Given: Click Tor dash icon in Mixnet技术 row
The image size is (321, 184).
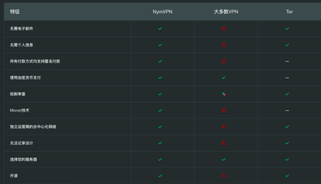Looking at the screenshot, I should click(x=287, y=110).
